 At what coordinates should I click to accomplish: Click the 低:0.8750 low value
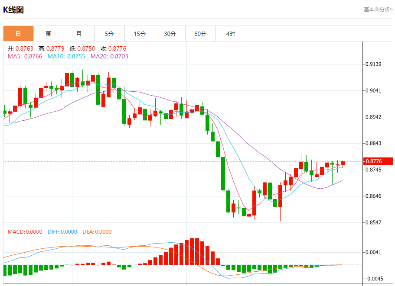tap(82, 48)
